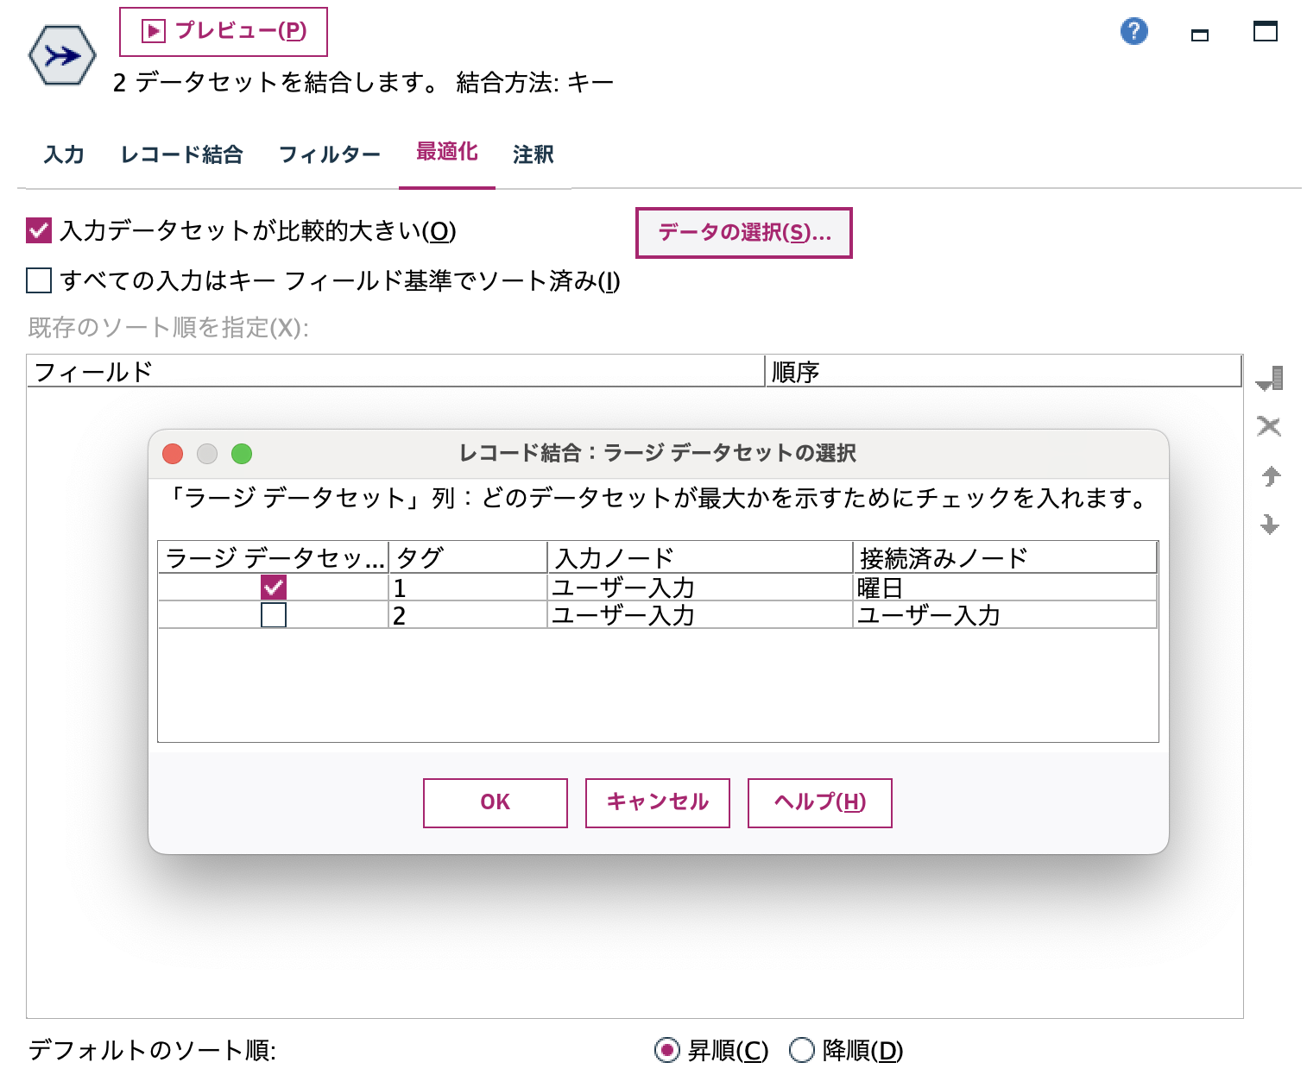Click the field picker icon beside the sort table

pyautogui.click(x=1269, y=380)
